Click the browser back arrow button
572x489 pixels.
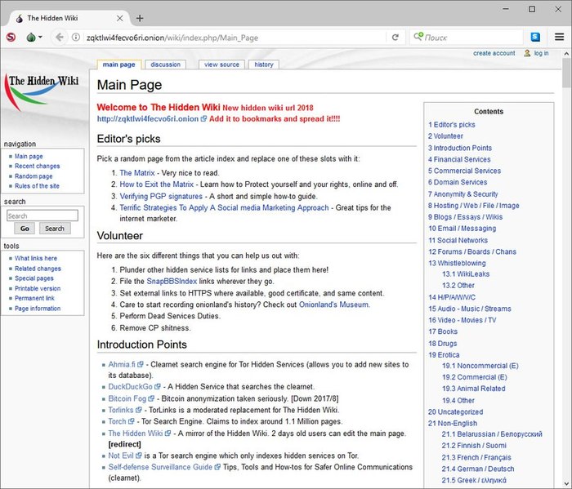click(x=60, y=38)
